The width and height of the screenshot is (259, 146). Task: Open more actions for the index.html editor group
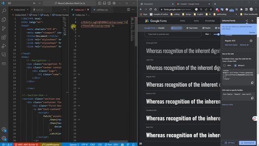click(64, 10)
